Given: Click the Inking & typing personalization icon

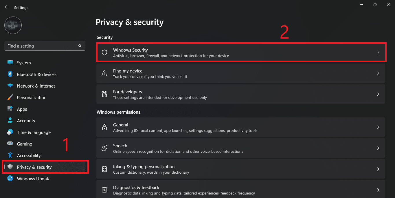Looking at the screenshot, I should click(104, 169).
